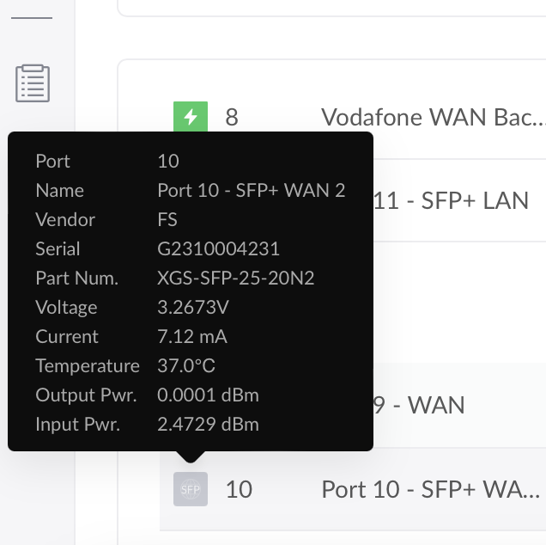546x545 pixels.
Task: Open the clipboard list icon in sidebar
Action: [33, 83]
